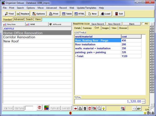Click the colorful grid icon beside PgDn

tap(46, 108)
